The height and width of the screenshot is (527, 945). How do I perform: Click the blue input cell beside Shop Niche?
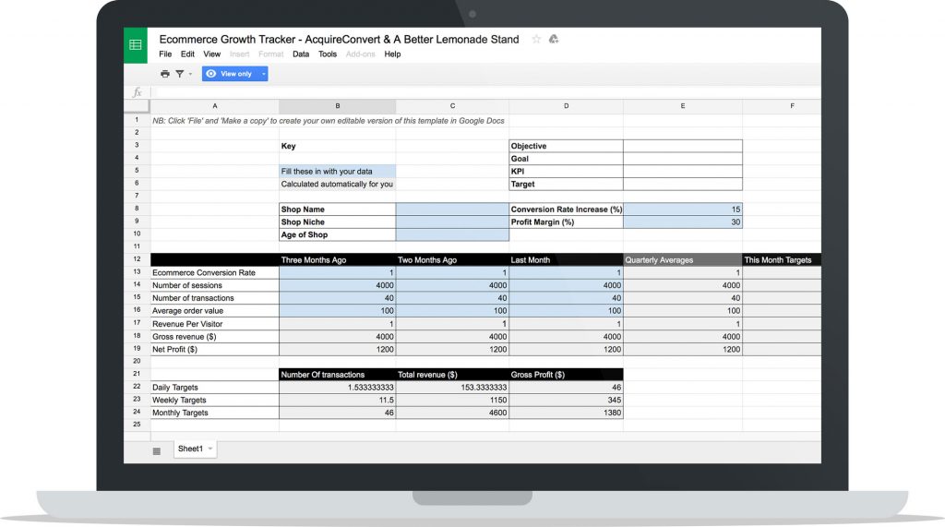[x=452, y=222]
